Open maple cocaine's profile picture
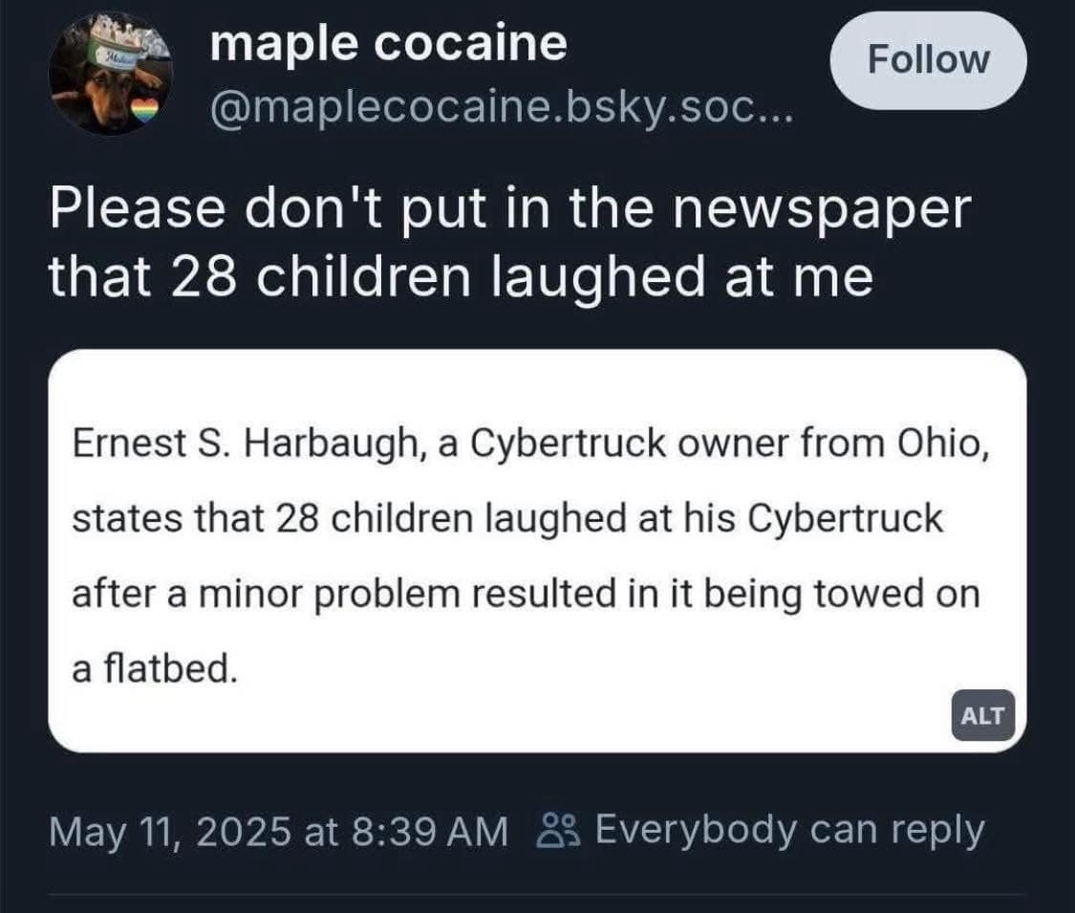 coord(110,76)
